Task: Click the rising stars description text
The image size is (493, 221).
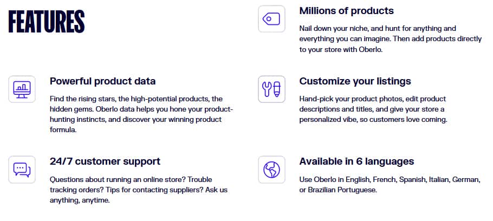Action: point(141,114)
